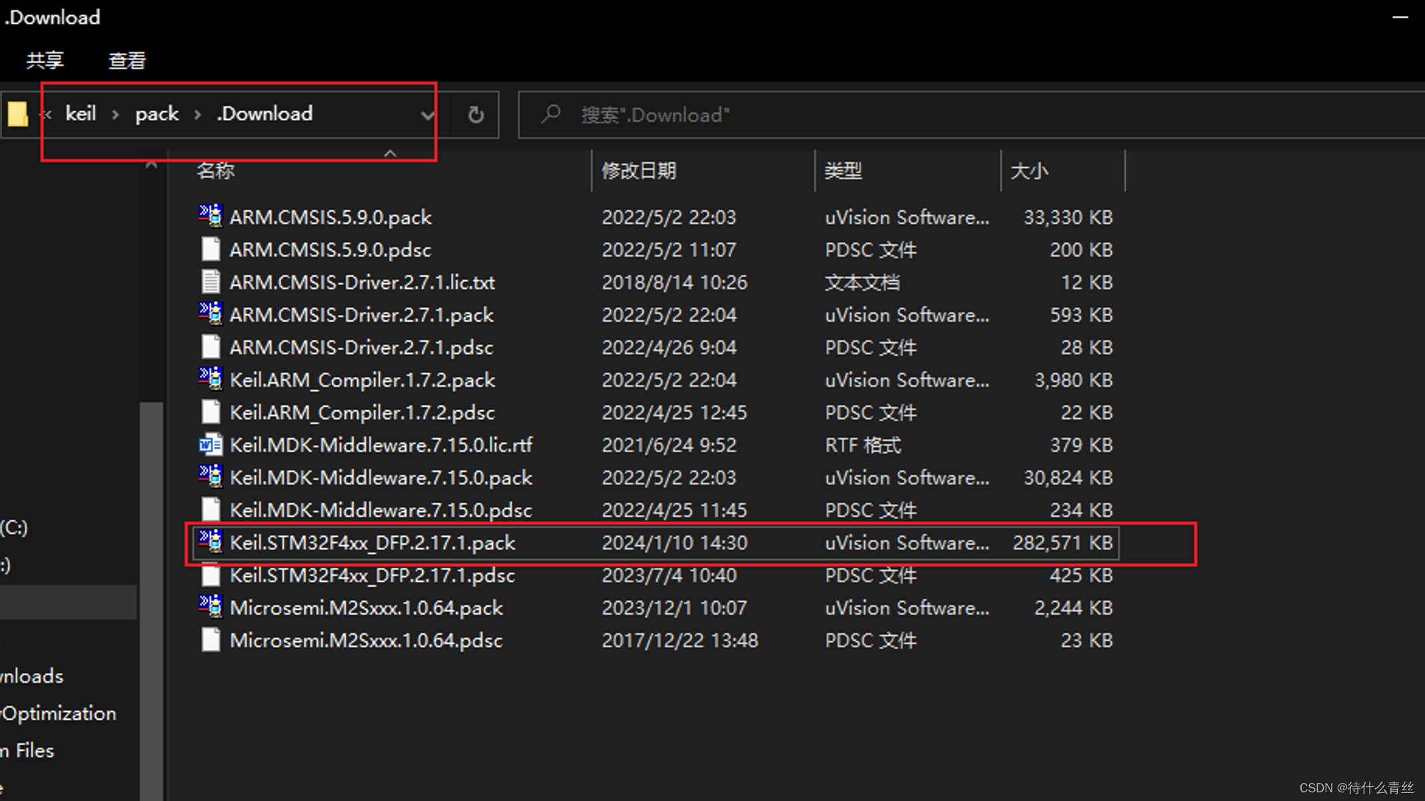
Task: Select Keil.MDK-Middleware.7.15.0.lic.rtf file name
Action: [381, 445]
